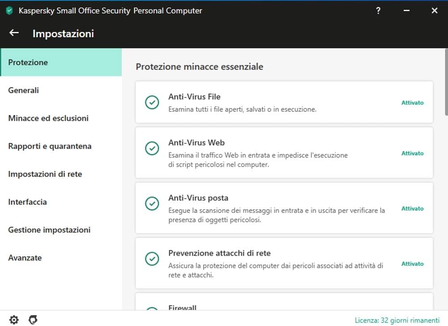Open Anti-Virus Web settings title
The height and width of the screenshot is (326, 448).
pyautogui.click(x=196, y=143)
